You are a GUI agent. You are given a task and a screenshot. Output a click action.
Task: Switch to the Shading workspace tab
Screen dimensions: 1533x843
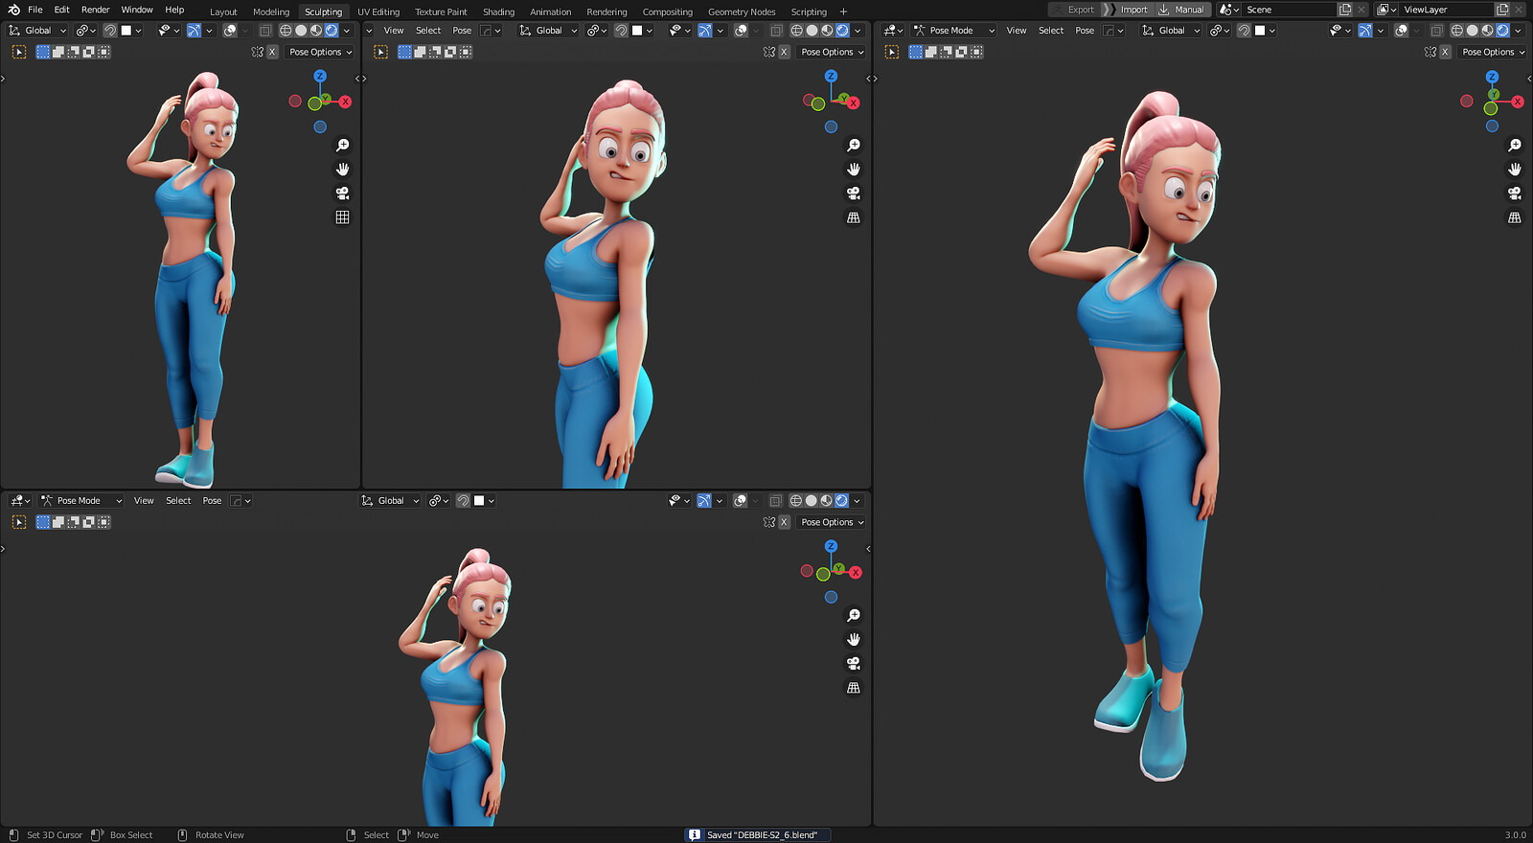(498, 12)
